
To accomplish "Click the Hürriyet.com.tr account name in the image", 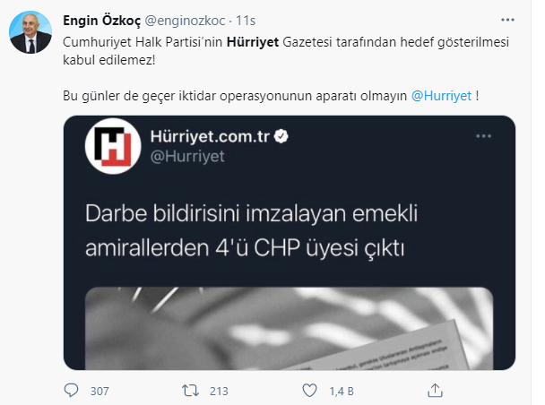I will tap(210, 136).
